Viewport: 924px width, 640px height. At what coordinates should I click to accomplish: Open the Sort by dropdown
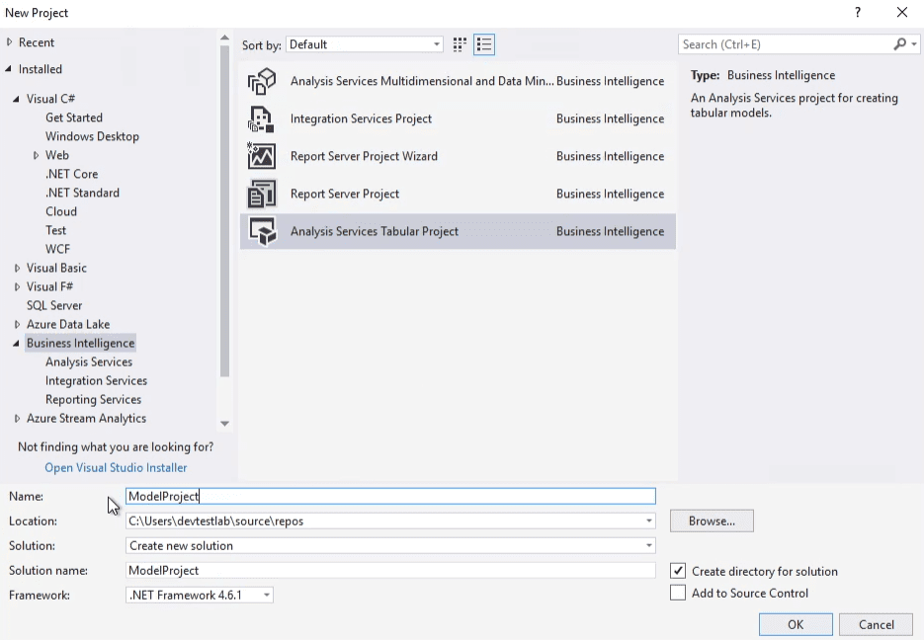click(437, 44)
